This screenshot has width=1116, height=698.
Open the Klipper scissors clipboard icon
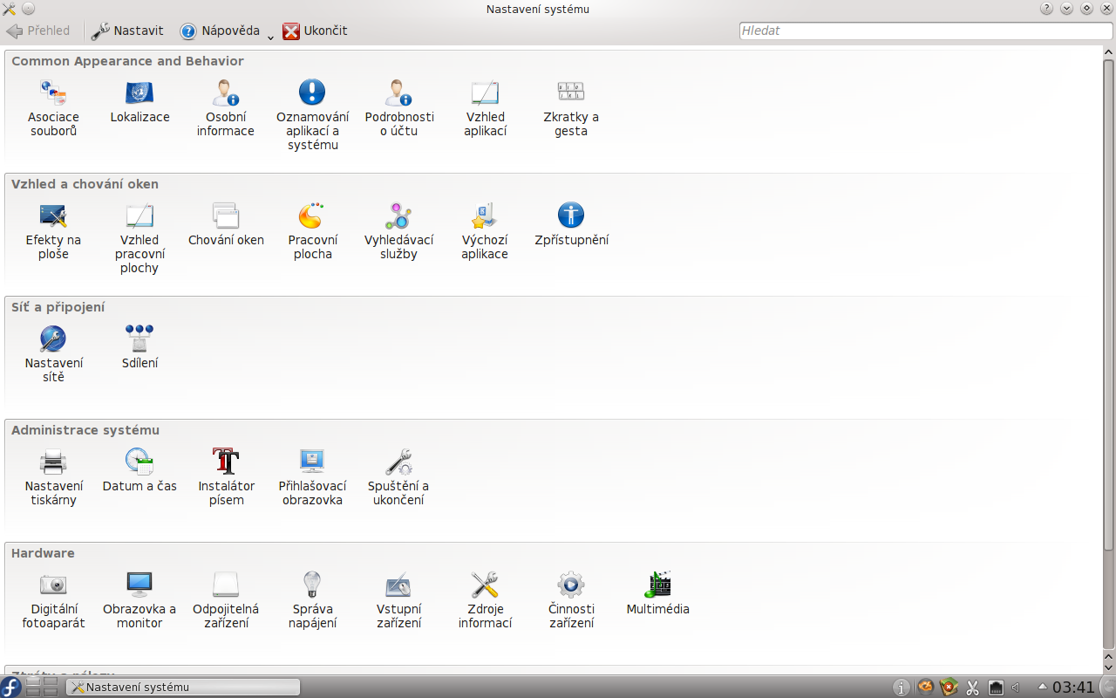click(972, 688)
